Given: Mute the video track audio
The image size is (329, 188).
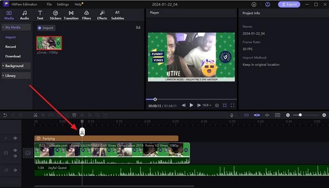Looking at the screenshot, I should (x=15, y=156).
